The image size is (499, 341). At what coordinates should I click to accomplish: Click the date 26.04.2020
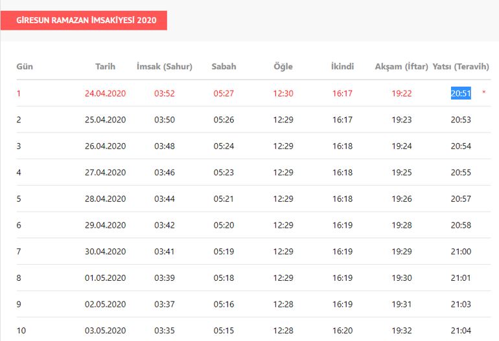pyautogui.click(x=105, y=146)
